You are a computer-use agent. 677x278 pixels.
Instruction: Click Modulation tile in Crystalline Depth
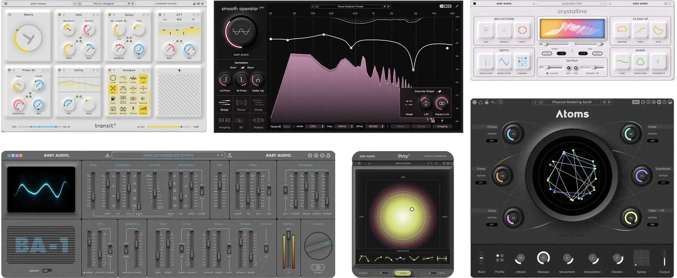pos(504,62)
